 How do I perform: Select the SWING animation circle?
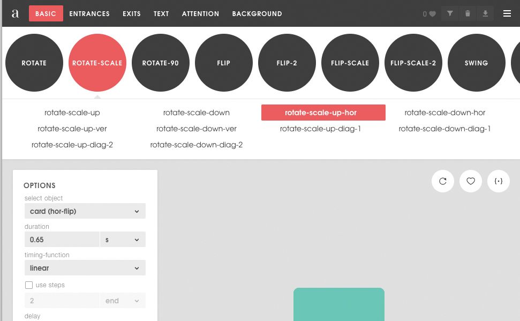tap(476, 63)
